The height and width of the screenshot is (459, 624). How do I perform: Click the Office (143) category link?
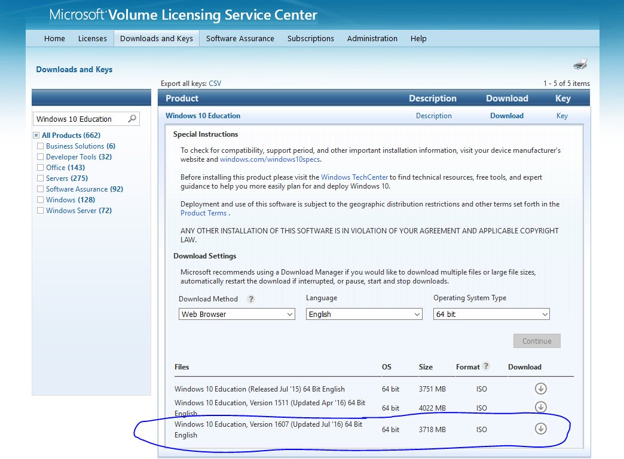(x=65, y=167)
